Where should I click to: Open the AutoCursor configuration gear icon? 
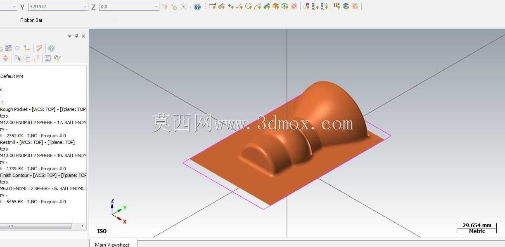pos(174,7)
